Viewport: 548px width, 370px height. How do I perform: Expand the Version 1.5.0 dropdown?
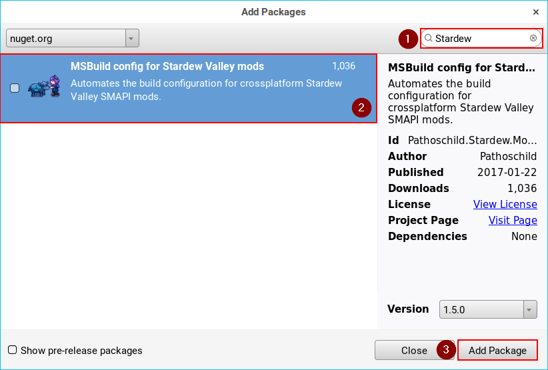tap(488, 309)
